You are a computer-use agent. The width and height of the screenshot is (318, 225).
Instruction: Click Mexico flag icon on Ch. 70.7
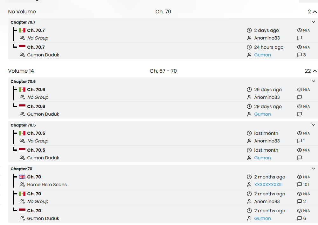(x=22, y=30)
